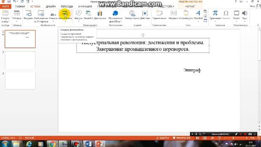Click the language indicator Русский in status bar
The width and height of the screenshot is (261, 147).
point(29,138)
